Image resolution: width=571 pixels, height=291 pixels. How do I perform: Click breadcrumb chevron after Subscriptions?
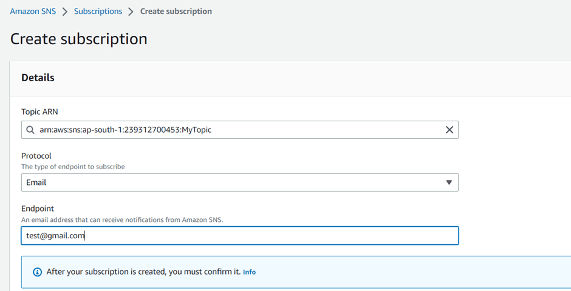pos(131,12)
